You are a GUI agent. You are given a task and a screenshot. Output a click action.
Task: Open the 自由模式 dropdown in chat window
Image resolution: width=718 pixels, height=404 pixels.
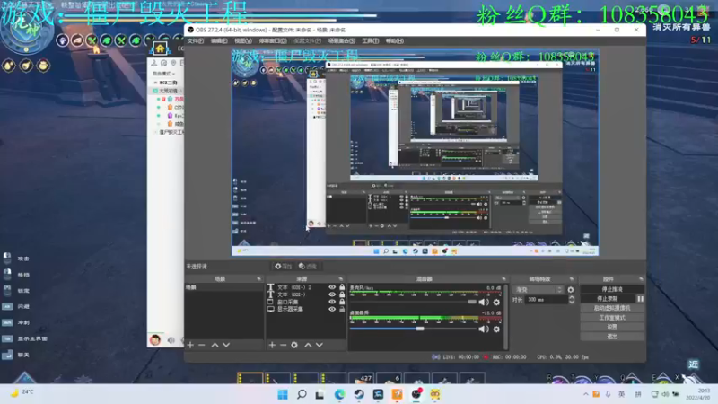[x=163, y=74]
